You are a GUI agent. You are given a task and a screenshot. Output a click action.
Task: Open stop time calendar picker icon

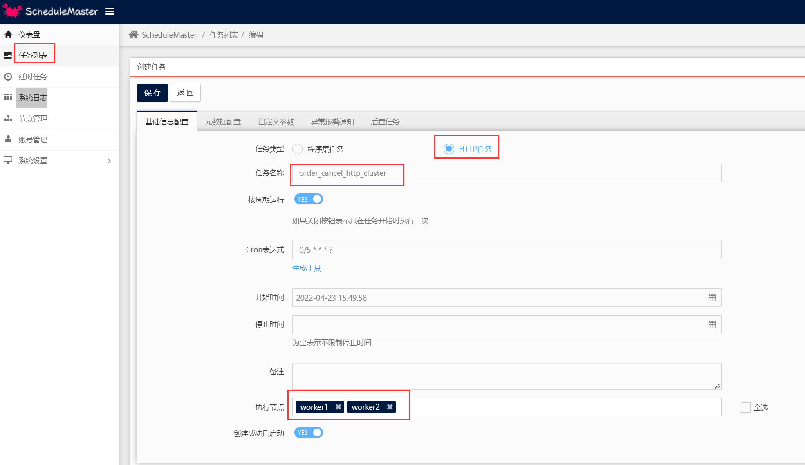pyautogui.click(x=712, y=325)
